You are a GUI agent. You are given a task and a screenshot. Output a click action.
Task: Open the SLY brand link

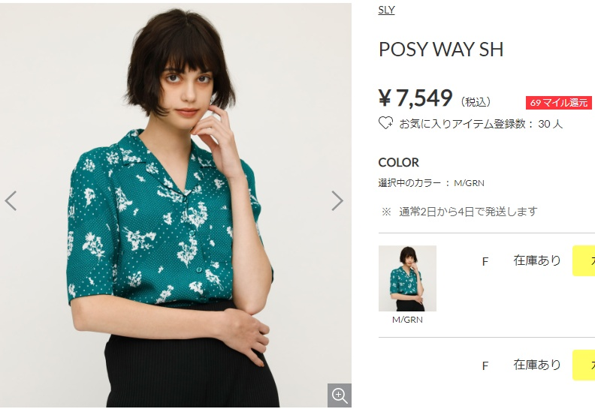(x=386, y=10)
